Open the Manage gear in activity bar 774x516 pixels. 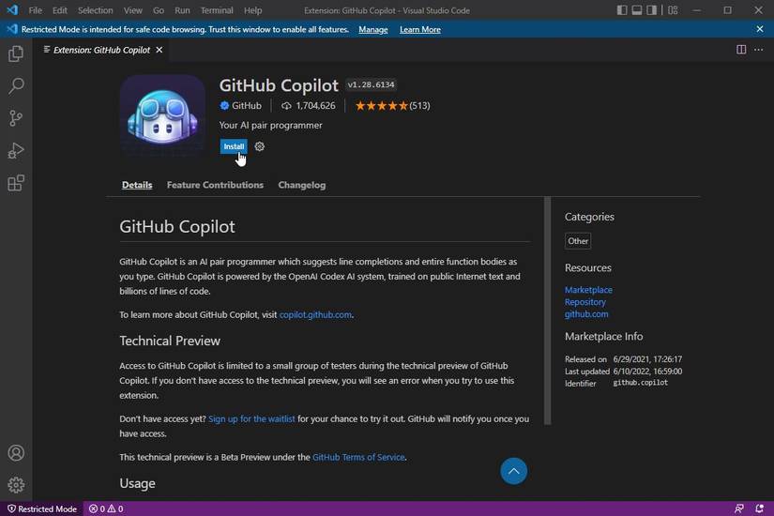(16, 485)
